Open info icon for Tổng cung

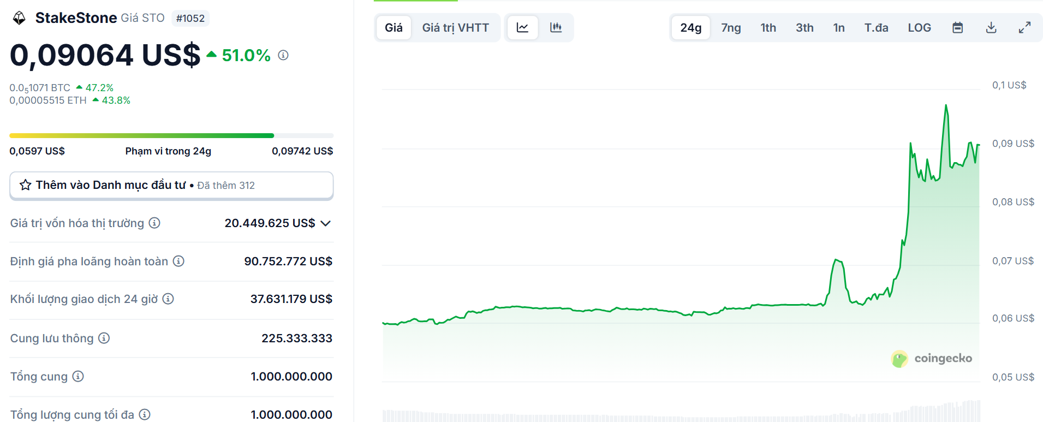[x=78, y=376]
